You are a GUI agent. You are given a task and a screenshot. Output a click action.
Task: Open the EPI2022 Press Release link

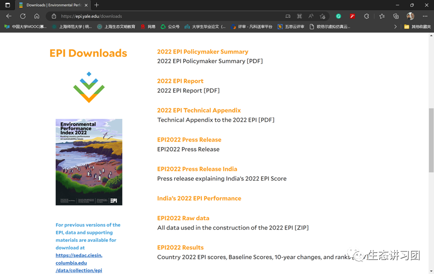(189, 140)
